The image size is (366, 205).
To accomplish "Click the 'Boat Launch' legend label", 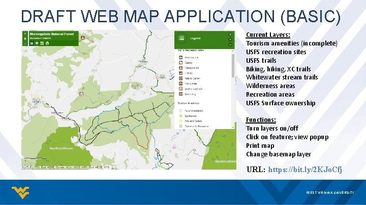I will 192,58.
